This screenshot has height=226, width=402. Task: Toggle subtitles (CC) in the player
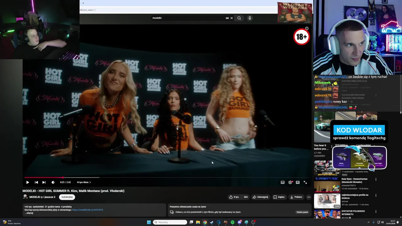click(283, 182)
